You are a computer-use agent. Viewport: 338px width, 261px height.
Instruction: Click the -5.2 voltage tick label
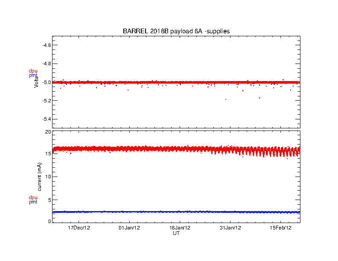point(47,101)
